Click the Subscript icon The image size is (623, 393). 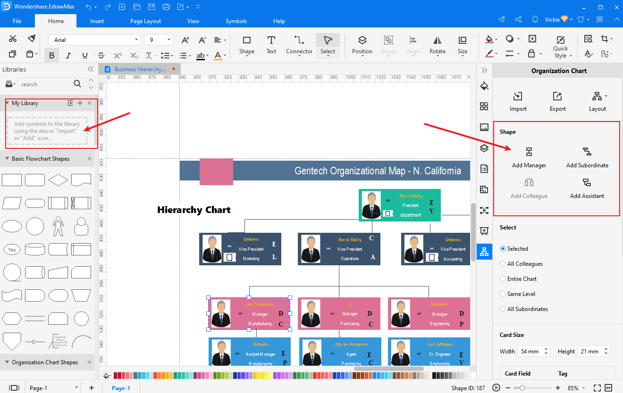[x=134, y=56]
